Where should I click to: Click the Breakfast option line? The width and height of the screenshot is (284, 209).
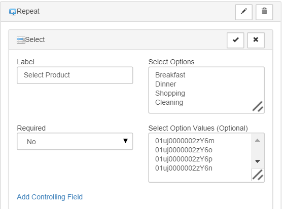pos(170,75)
